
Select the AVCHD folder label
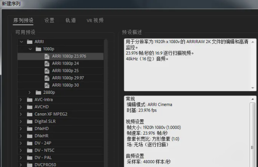(x=42, y=107)
